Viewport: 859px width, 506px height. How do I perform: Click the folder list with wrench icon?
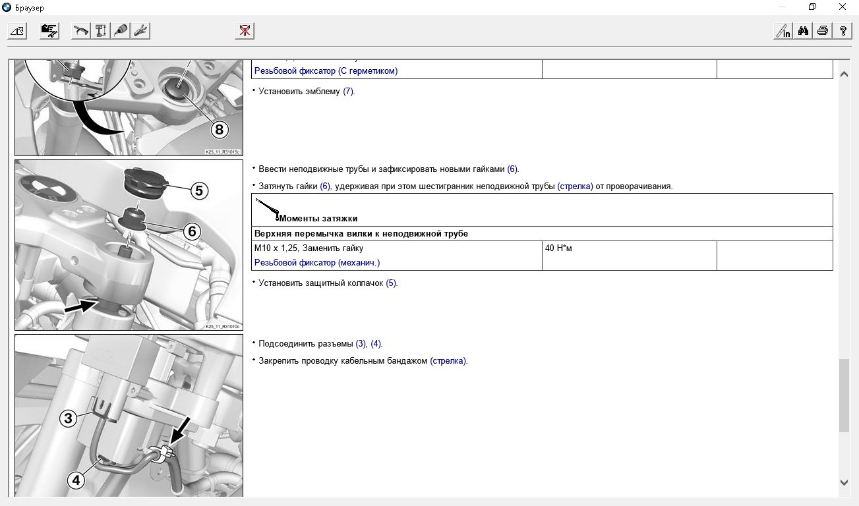[49, 30]
